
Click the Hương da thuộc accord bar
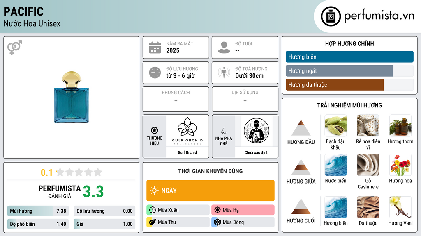pyautogui.click(x=349, y=85)
